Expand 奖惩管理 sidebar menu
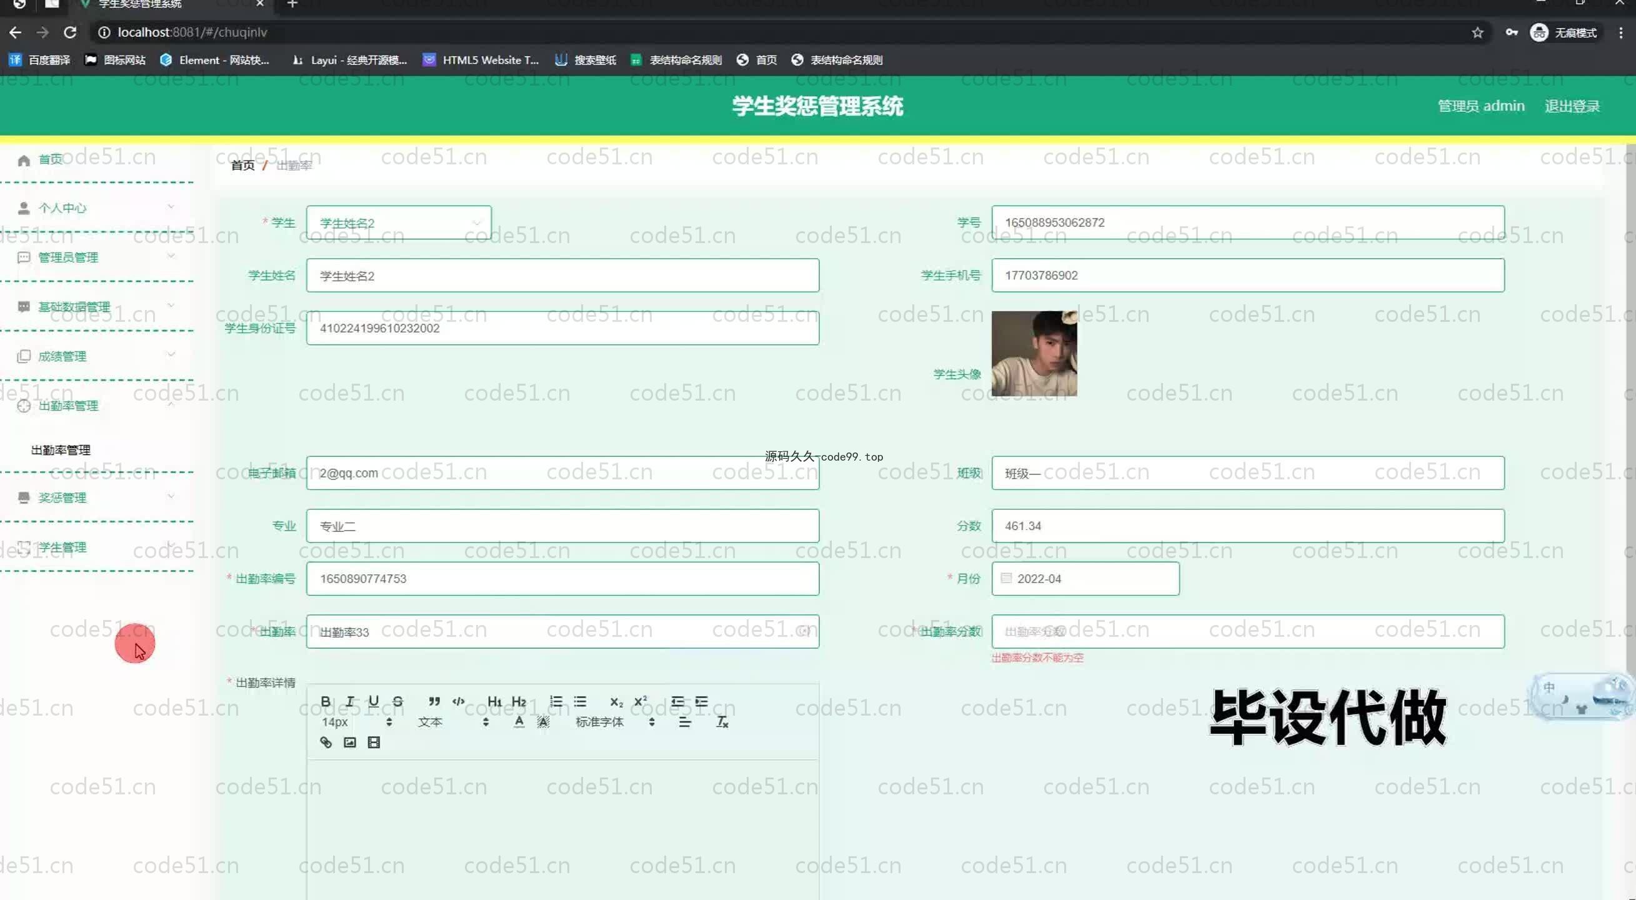 [96, 497]
